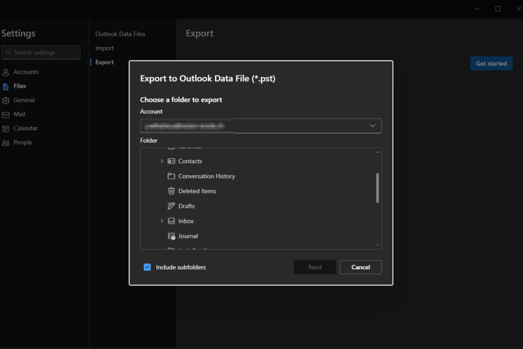Click the People icon in Settings sidebar

click(6, 143)
